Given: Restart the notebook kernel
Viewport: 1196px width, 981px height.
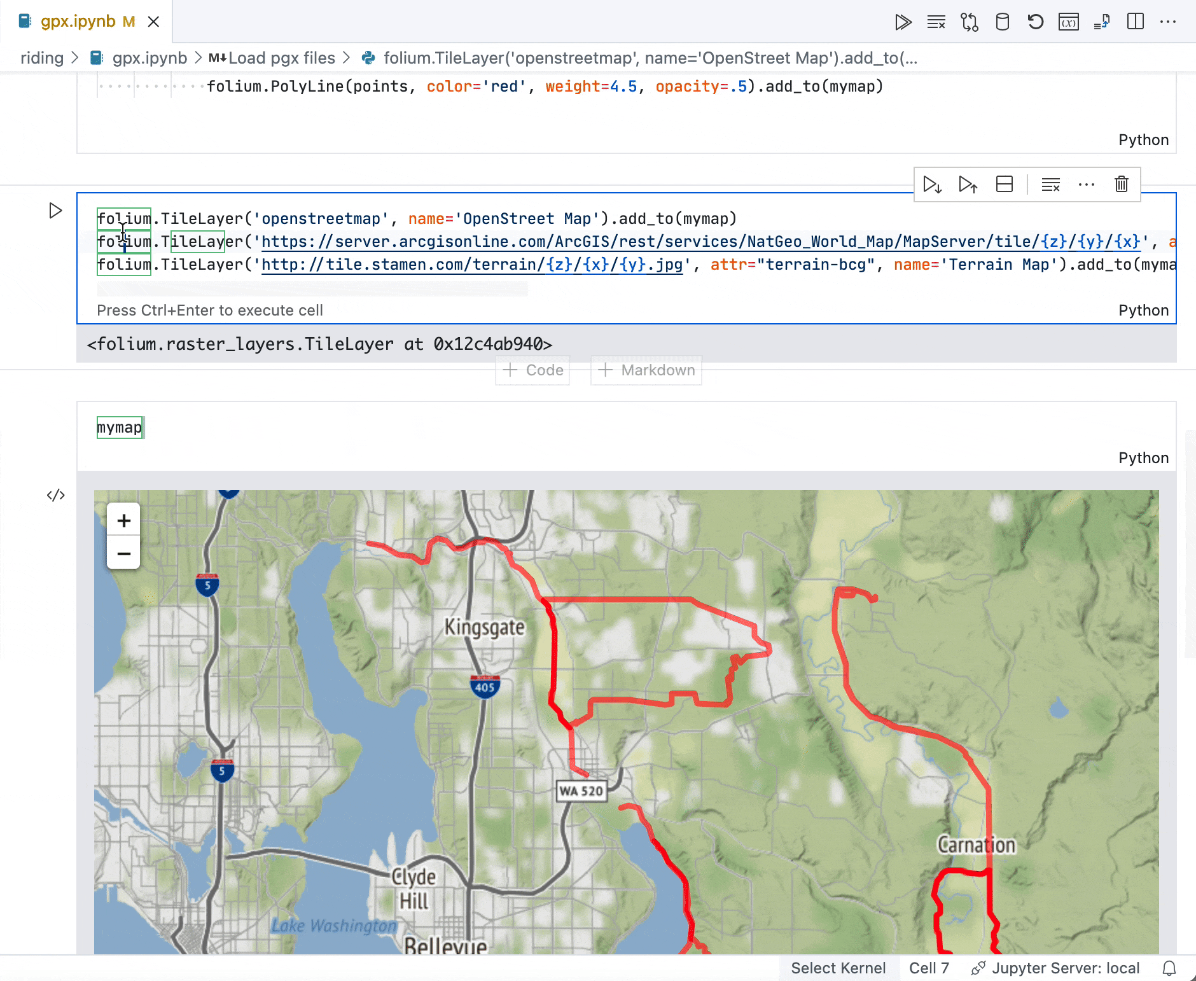Looking at the screenshot, I should (1035, 22).
